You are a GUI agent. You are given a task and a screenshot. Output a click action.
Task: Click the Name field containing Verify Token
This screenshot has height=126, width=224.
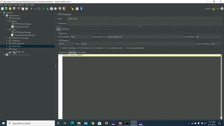(145, 19)
